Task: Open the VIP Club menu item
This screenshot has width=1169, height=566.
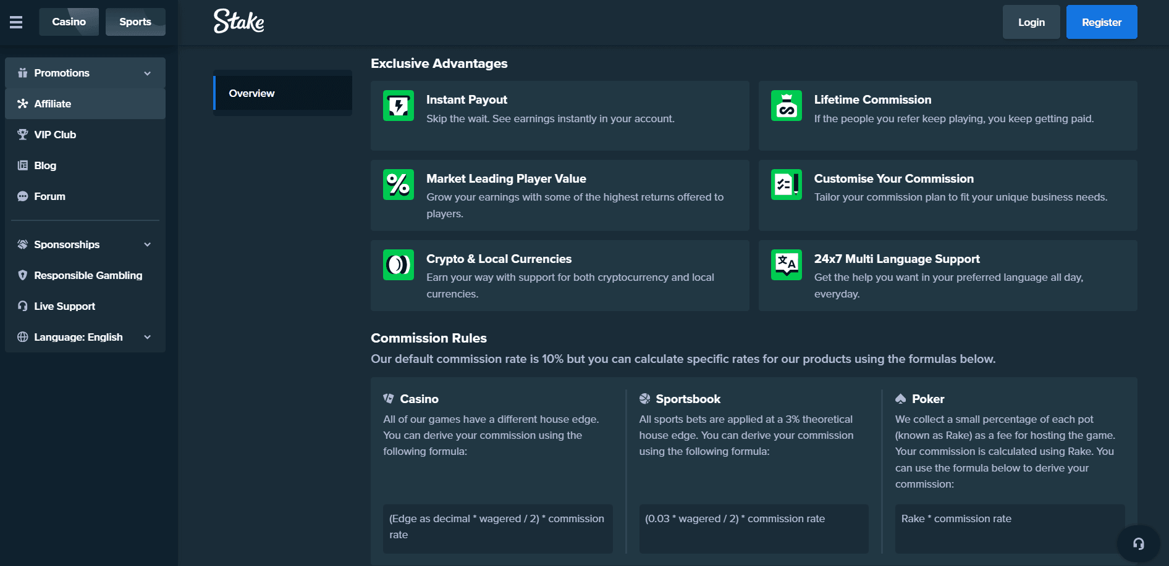Action: coord(85,135)
